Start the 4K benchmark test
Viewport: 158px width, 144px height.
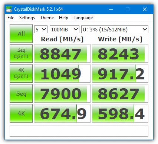point(21,113)
